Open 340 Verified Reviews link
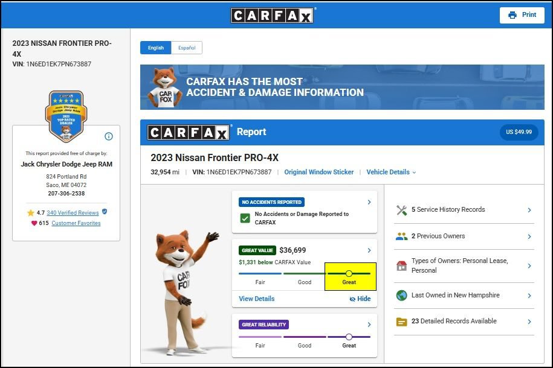The image size is (553, 368). (73, 213)
